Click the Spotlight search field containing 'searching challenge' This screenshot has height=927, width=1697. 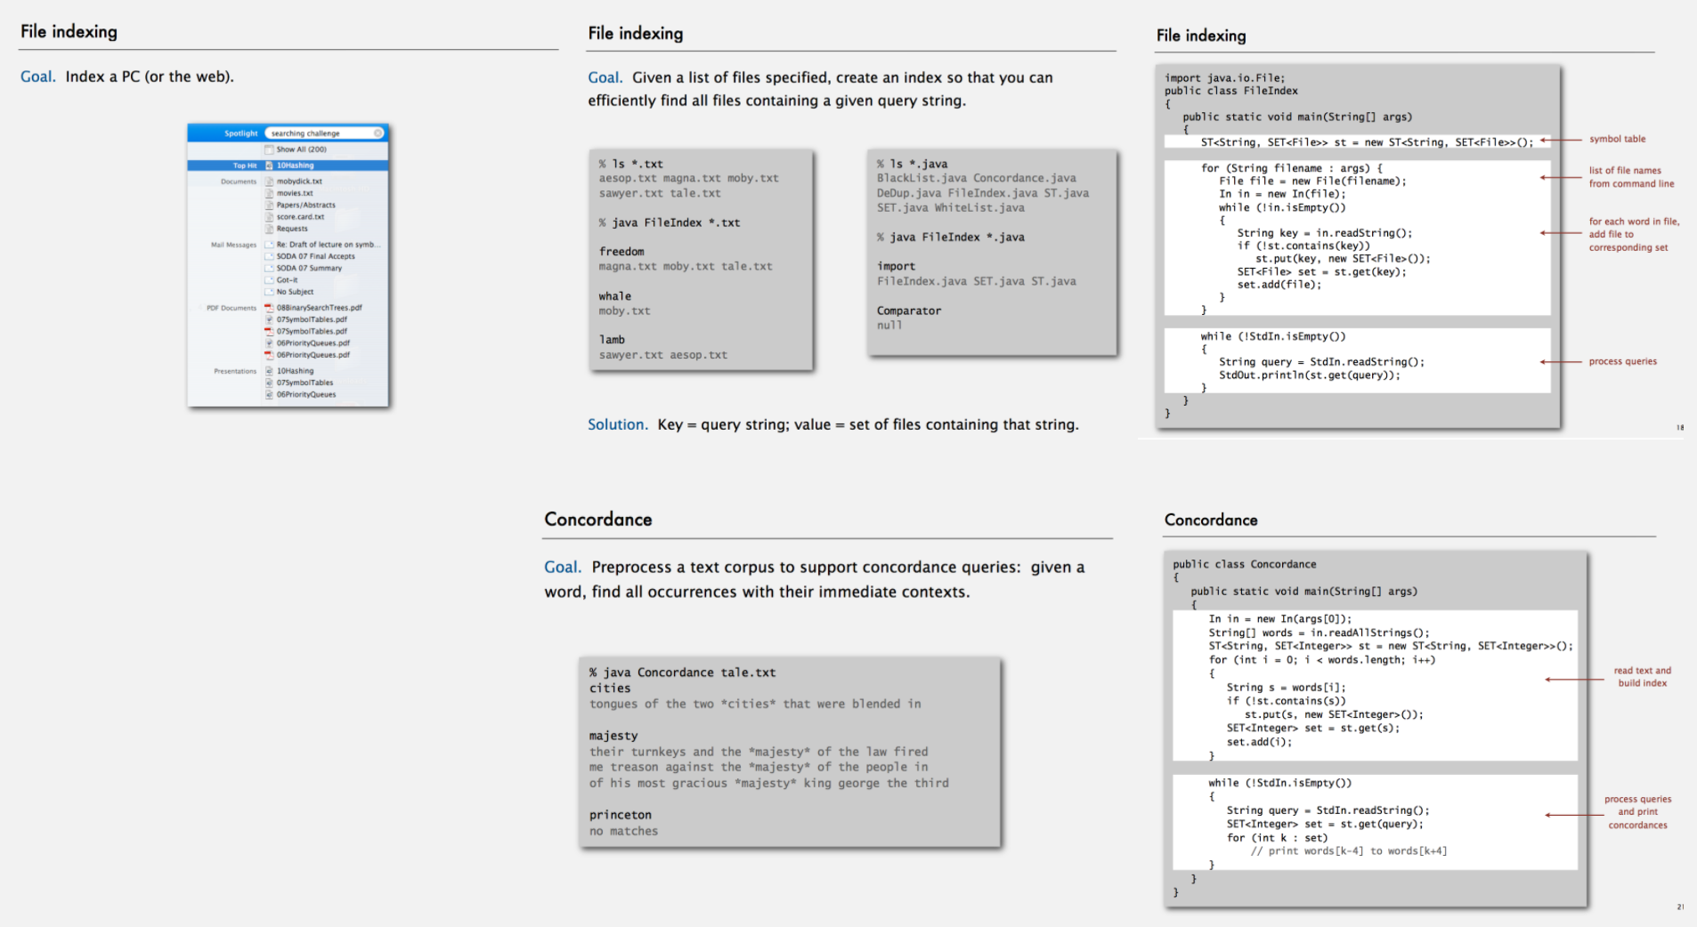coord(324,133)
